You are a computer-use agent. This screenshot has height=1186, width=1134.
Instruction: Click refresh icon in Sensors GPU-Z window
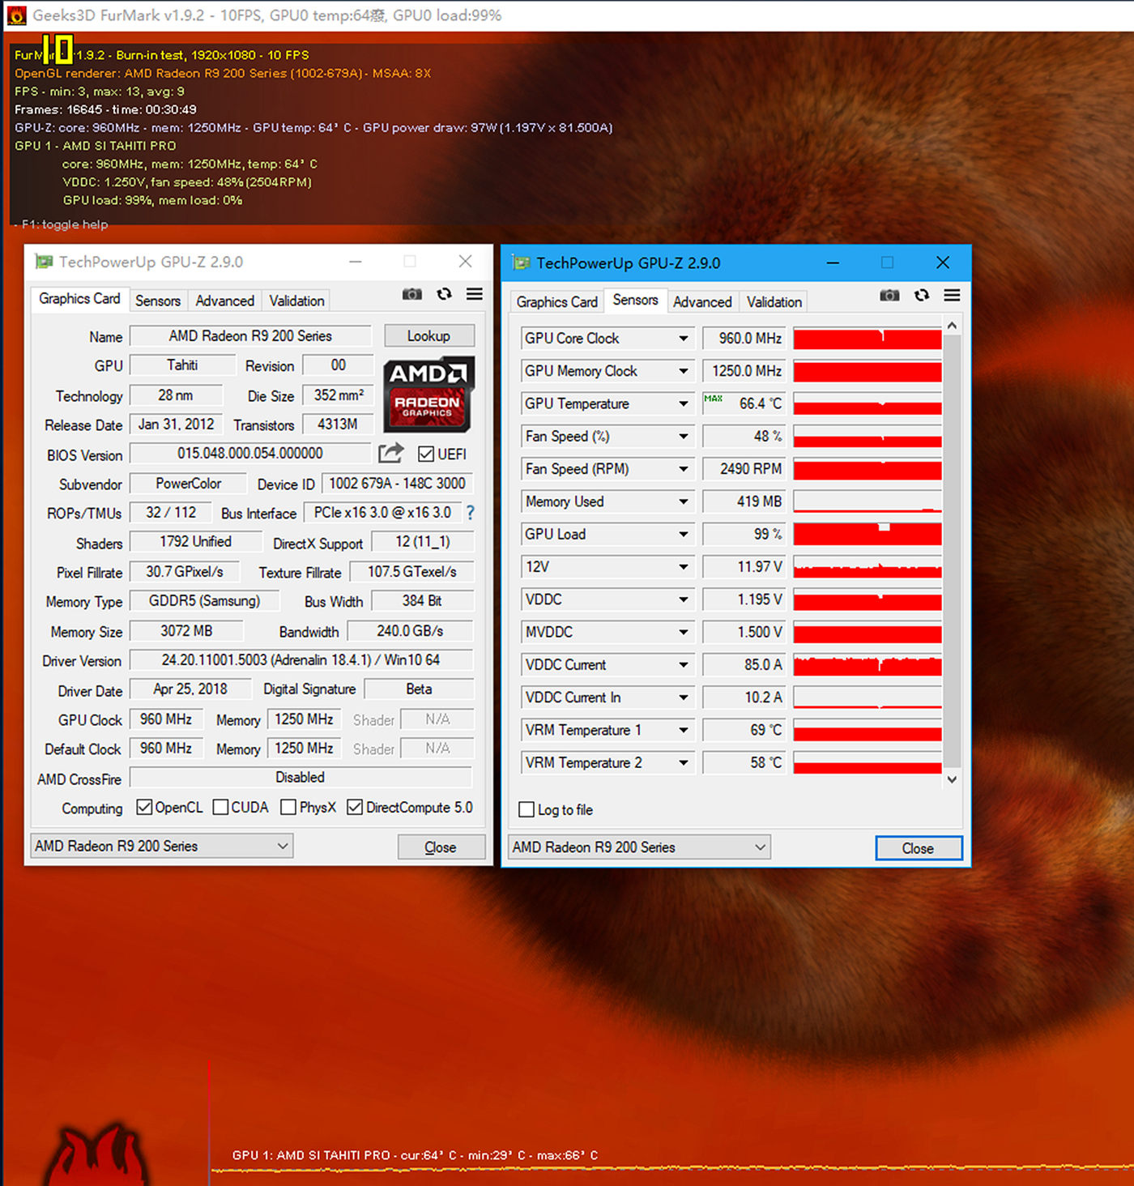[922, 296]
